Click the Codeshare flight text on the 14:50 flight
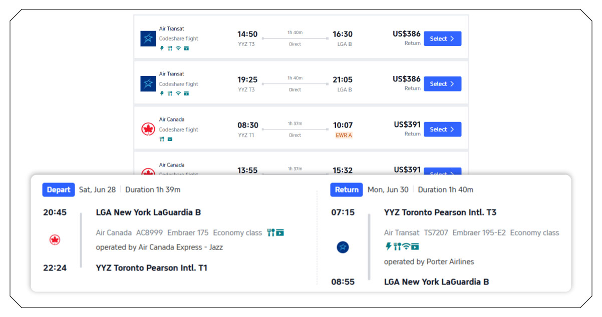Screen dimensions: 602x317 click(x=179, y=38)
